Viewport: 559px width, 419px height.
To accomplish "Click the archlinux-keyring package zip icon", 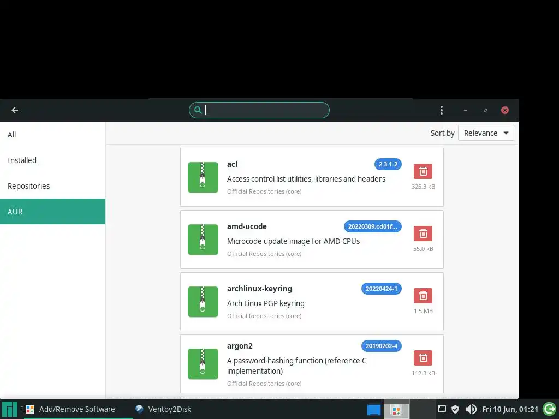I will [203, 302].
